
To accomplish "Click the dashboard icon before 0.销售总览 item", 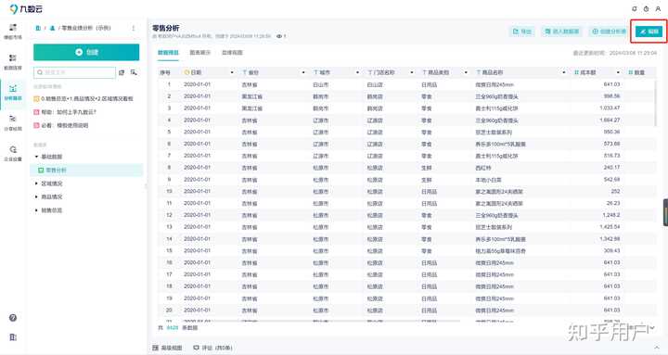I will pyautogui.click(x=36, y=99).
